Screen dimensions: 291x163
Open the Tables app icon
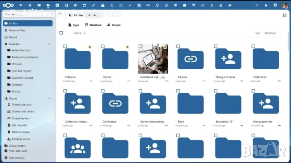coord(139,5)
